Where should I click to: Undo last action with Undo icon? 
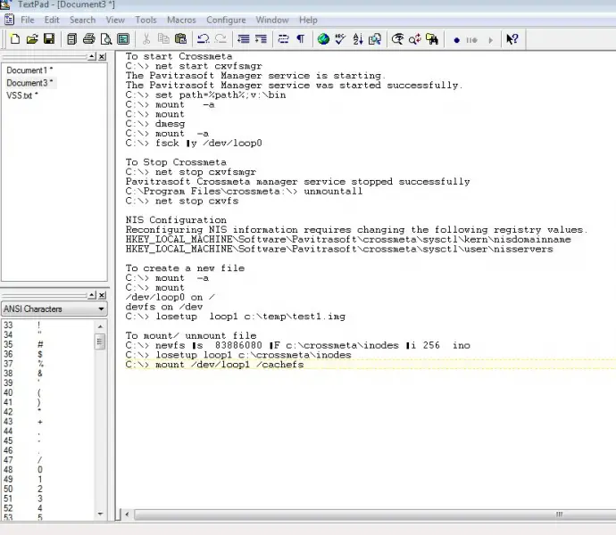pyautogui.click(x=204, y=39)
